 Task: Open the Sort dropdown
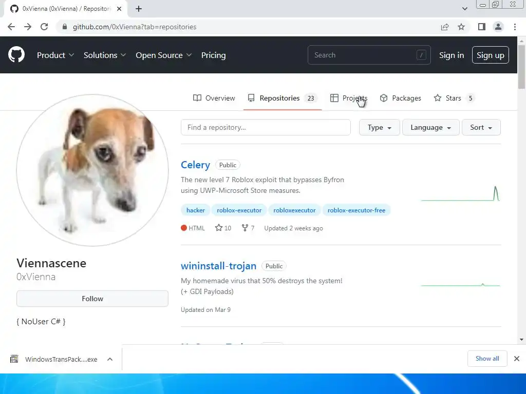[481, 127]
